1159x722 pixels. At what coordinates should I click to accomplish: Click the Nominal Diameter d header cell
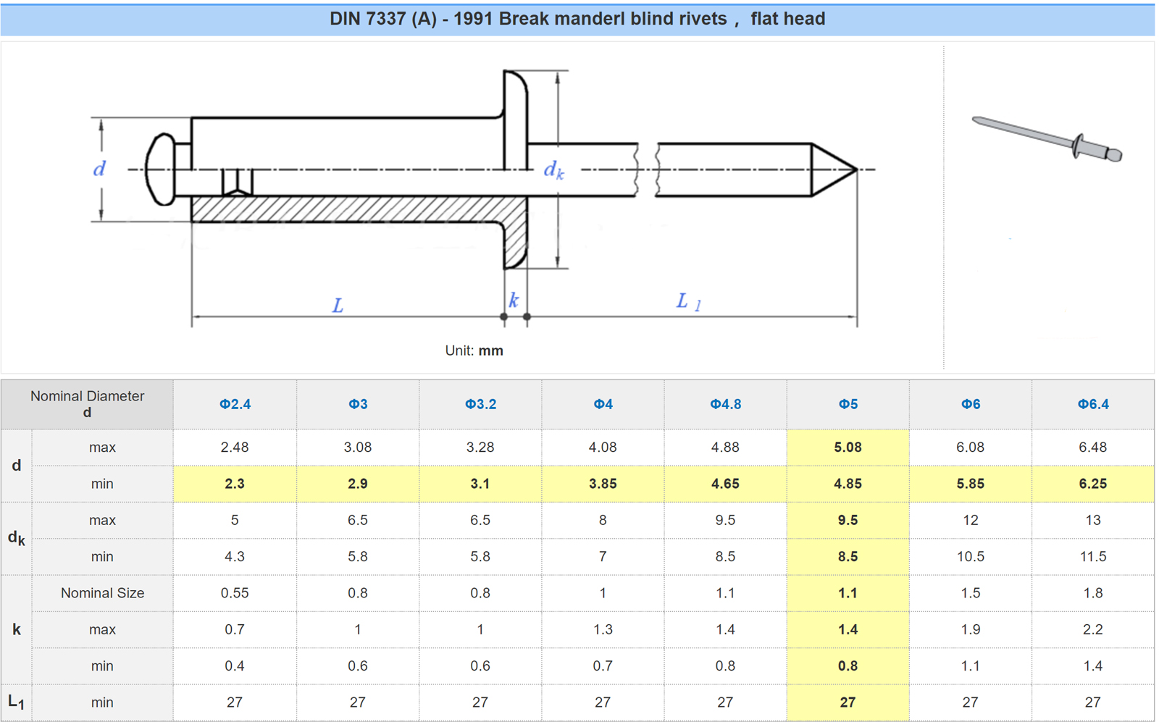(x=87, y=404)
